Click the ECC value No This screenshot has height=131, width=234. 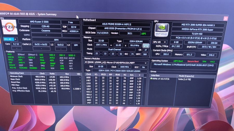tap(144, 67)
